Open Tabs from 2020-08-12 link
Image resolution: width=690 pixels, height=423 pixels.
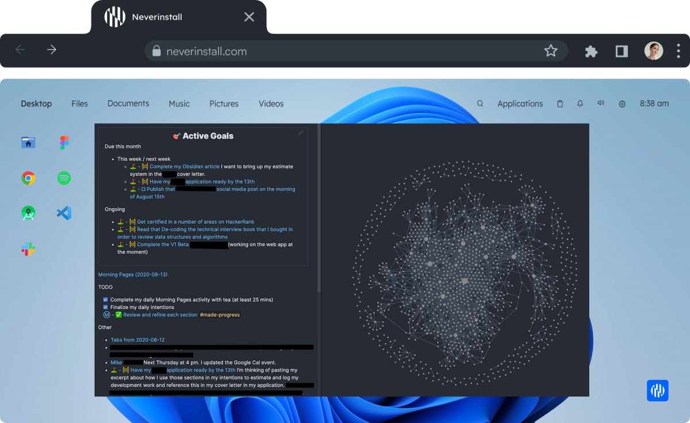click(137, 340)
